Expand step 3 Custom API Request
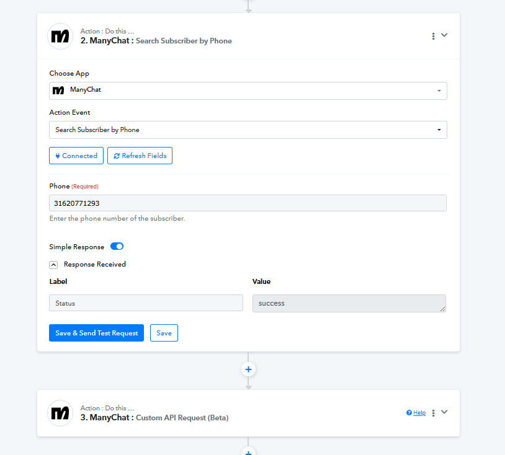 (x=444, y=412)
